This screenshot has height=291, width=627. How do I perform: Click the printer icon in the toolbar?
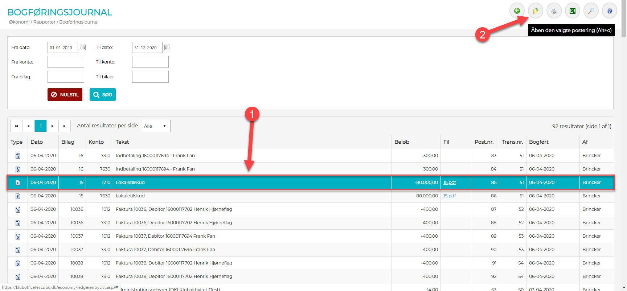tap(554, 11)
